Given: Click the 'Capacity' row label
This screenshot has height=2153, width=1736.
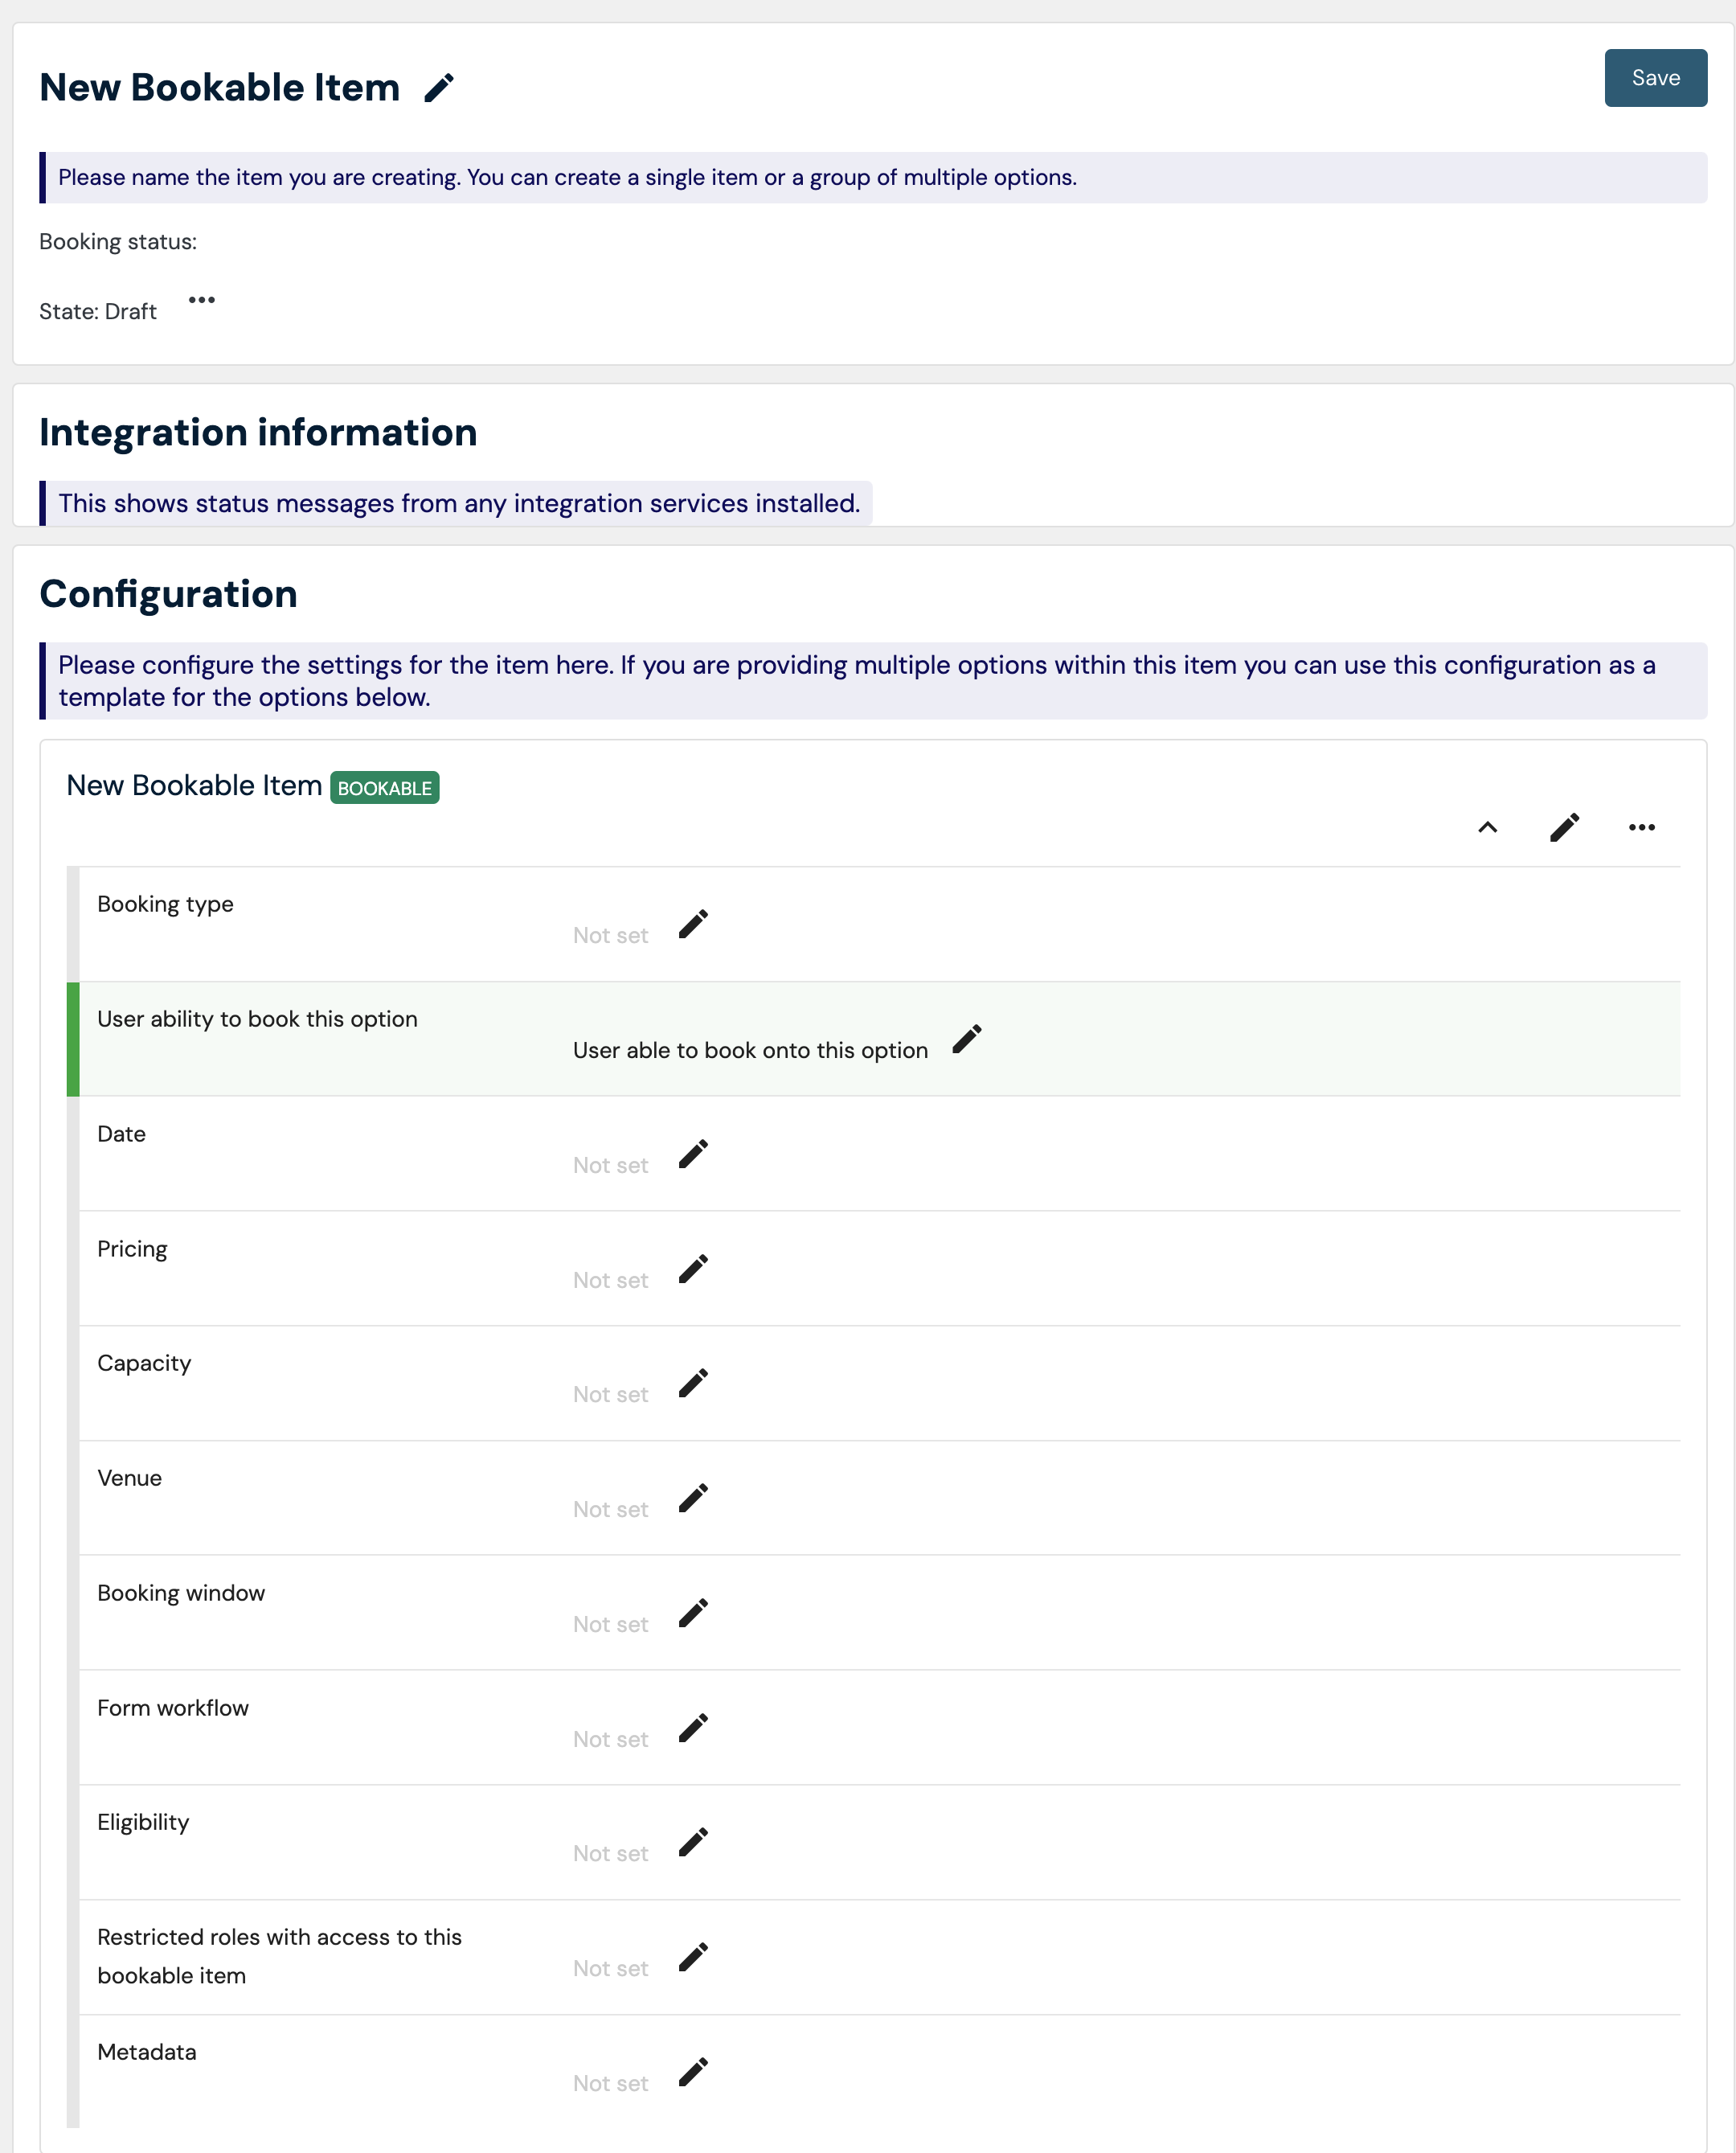Looking at the screenshot, I should pyautogui.click(x=144, y=1364).
